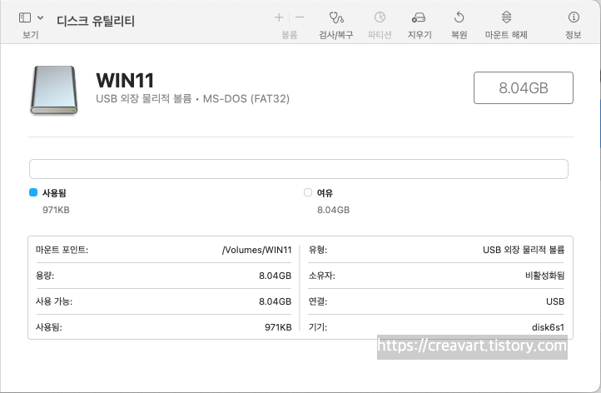Remove a volume with the minus icon
Screen dimensions: 601x393
coord(300,17)
